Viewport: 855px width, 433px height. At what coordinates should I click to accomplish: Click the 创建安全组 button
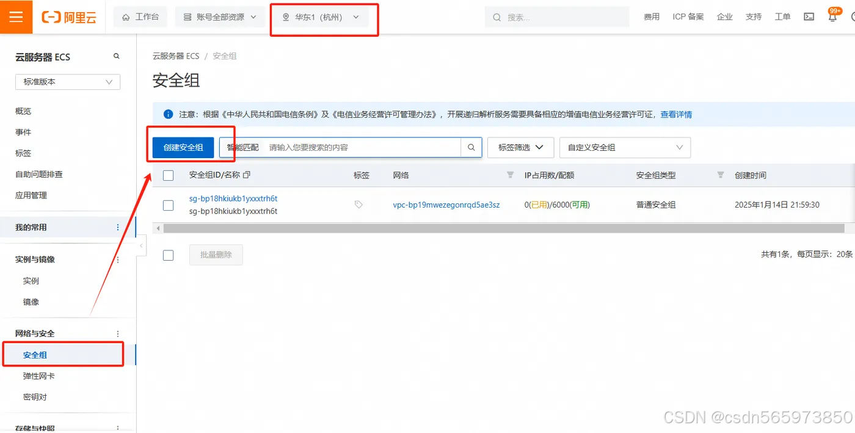pos(183,147)
